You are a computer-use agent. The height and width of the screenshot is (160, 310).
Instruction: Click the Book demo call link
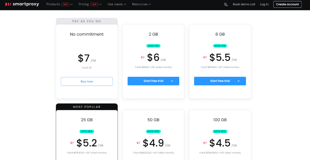click(244, 4)
